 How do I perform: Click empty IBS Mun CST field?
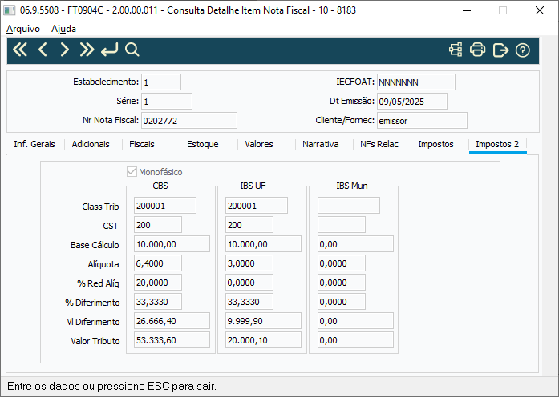click(342, 225)
